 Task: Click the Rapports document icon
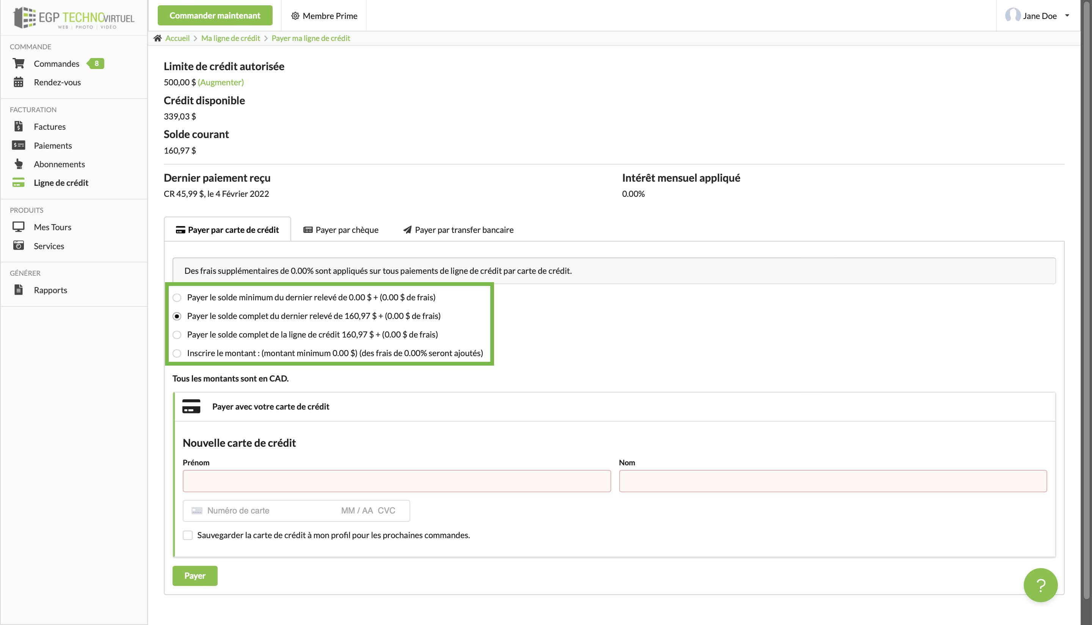coord(19,290)
